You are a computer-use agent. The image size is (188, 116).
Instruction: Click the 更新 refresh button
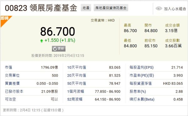pyautogui.click(x=59, y=49)
